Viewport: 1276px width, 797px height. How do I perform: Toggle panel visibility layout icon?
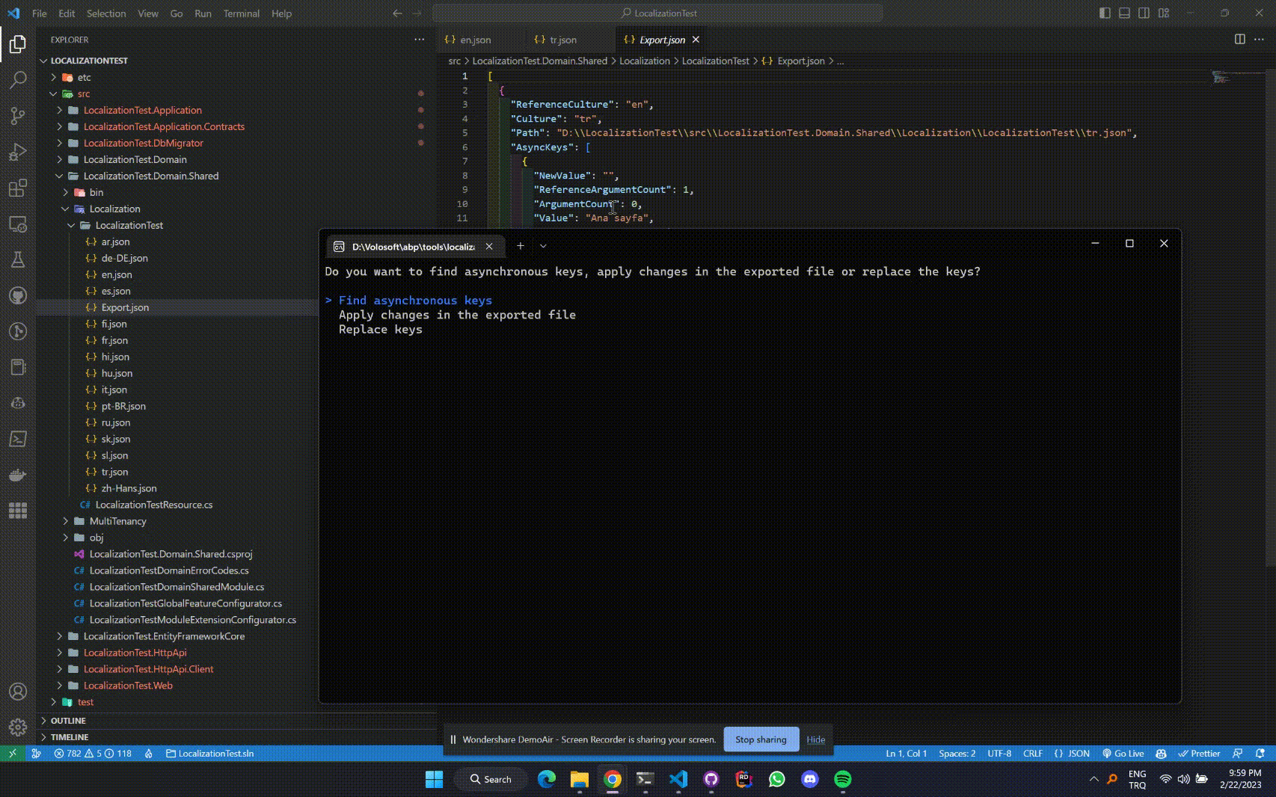click(x=1124, y=13)
